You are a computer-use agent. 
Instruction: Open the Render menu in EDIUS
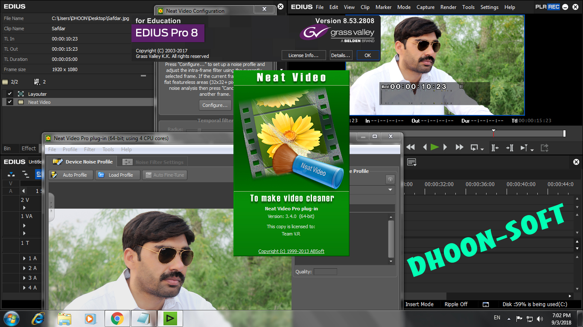coord(448,7)
